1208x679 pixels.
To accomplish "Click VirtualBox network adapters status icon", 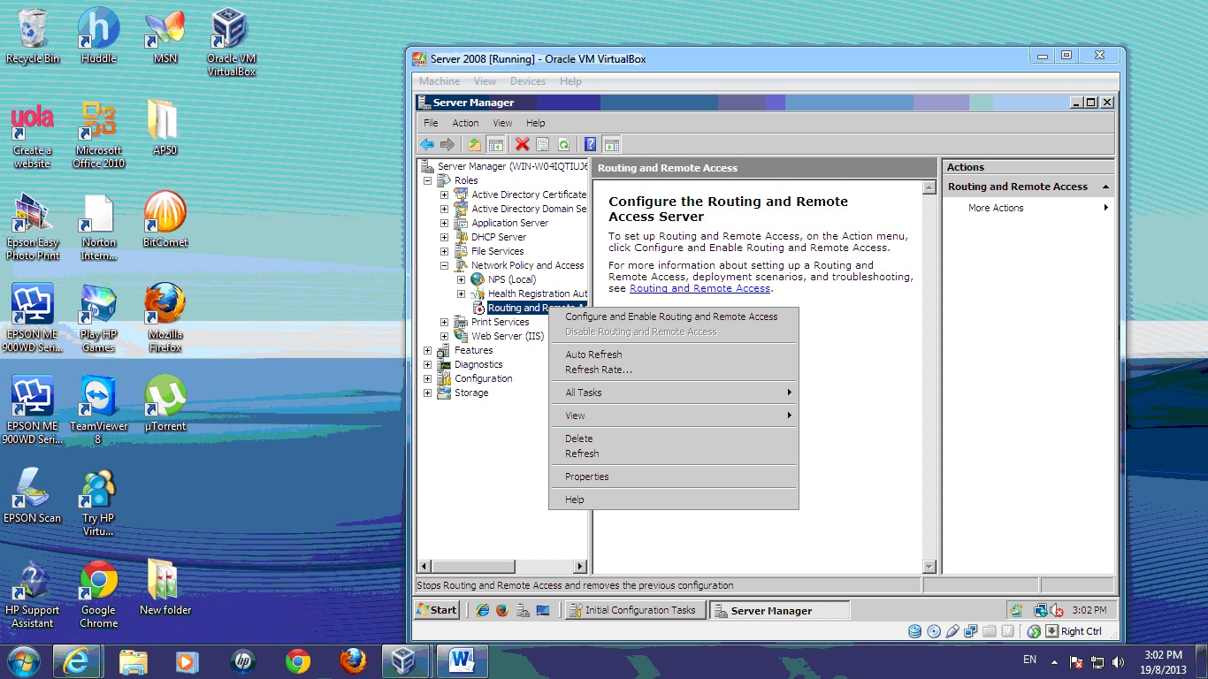I will [971, 631].
